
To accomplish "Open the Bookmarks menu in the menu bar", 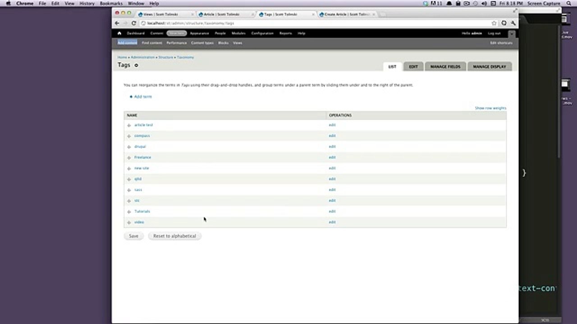I will (111, 3).
